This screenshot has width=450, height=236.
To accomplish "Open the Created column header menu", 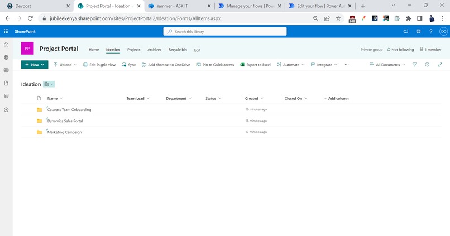I will (254, 98).
